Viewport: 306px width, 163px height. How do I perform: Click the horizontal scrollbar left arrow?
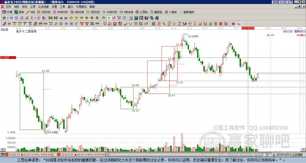point(107,155)
